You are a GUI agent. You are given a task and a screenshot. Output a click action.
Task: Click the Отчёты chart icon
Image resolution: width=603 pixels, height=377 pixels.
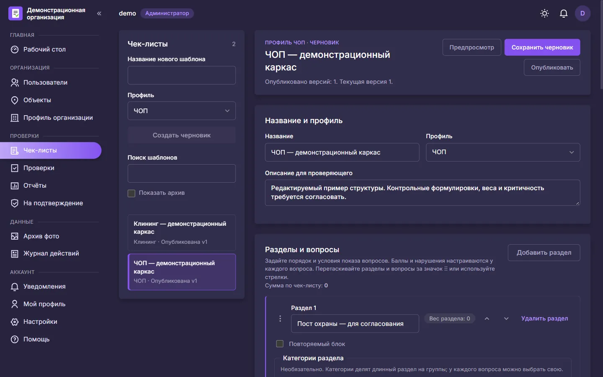15,186
